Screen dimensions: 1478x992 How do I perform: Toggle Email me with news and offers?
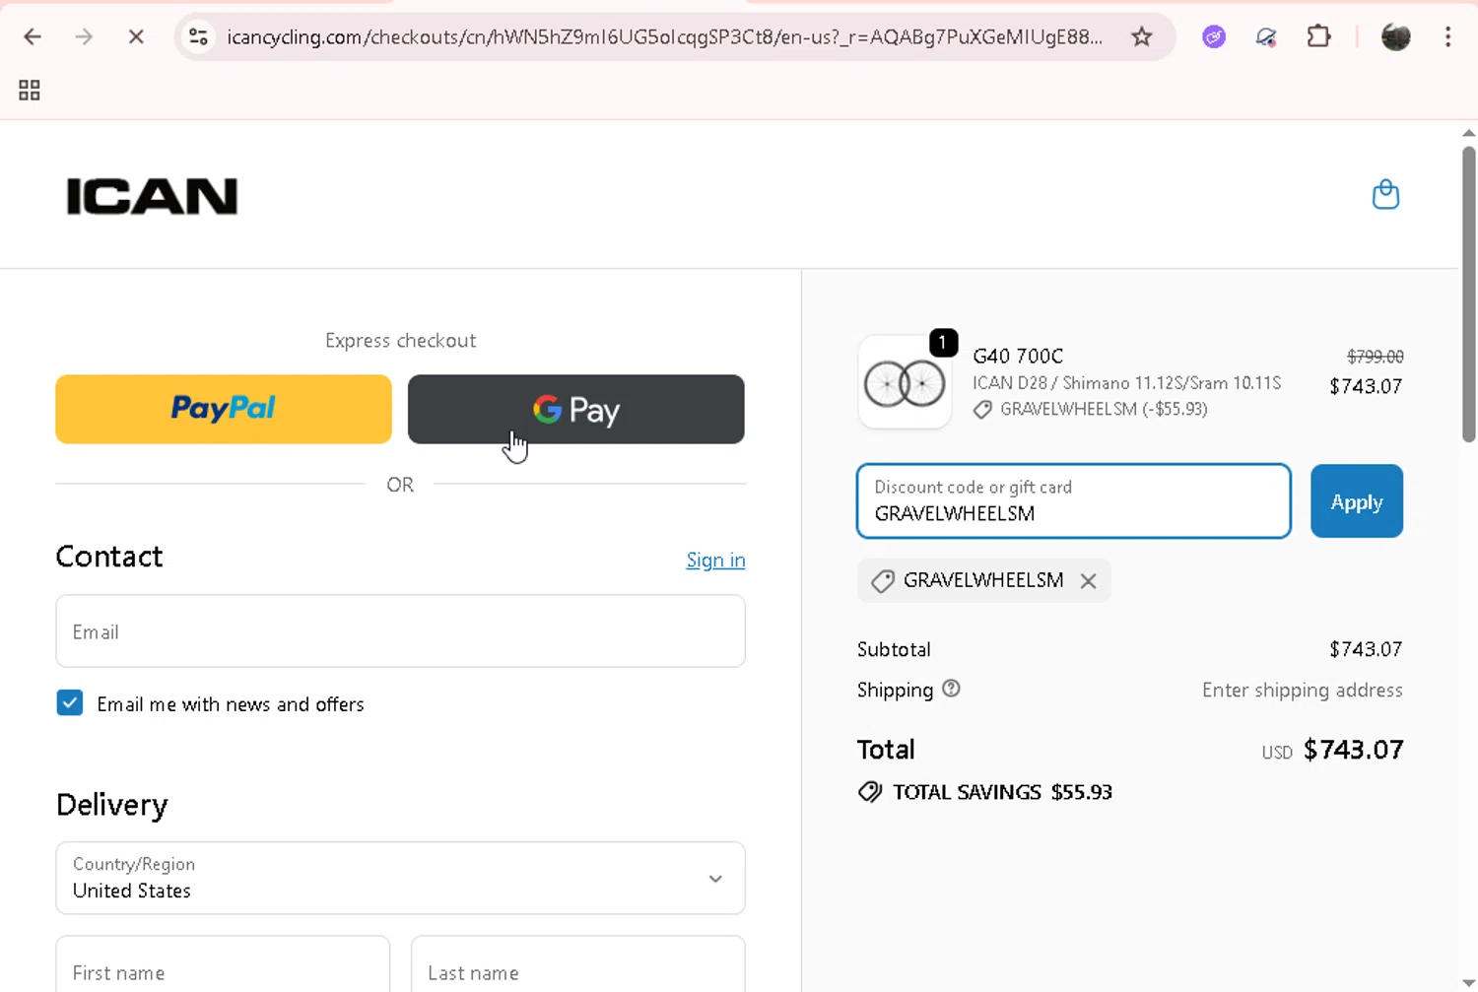tap(70, 703)
